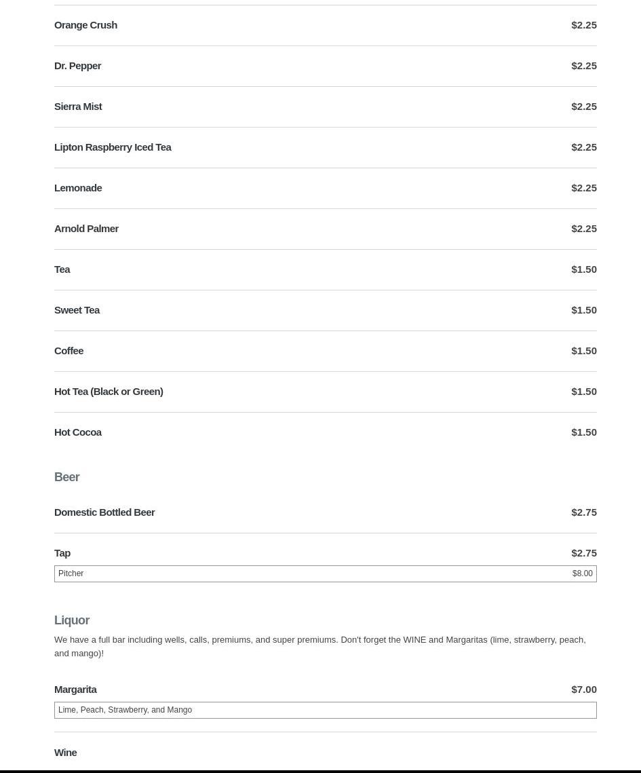Screen dimensions: 641x773
Task: Click the Beer section heading
Action: coord(66,477)
